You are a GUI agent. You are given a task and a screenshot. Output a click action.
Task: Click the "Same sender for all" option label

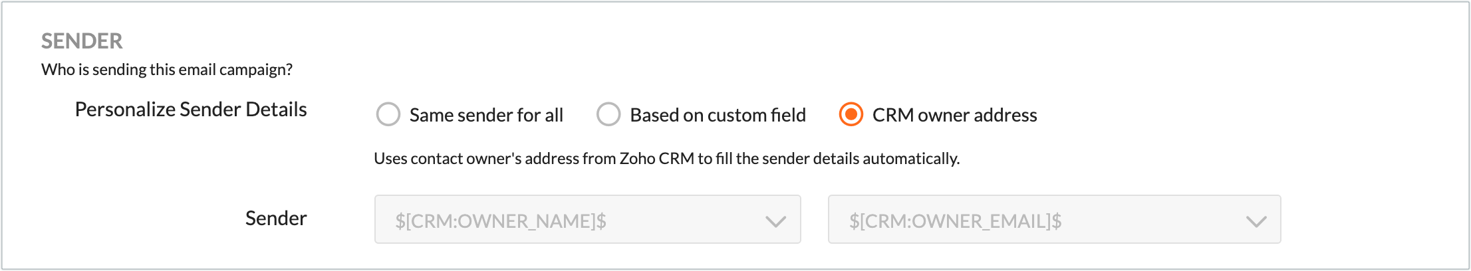pyautogui.click(x=486, y=115)
